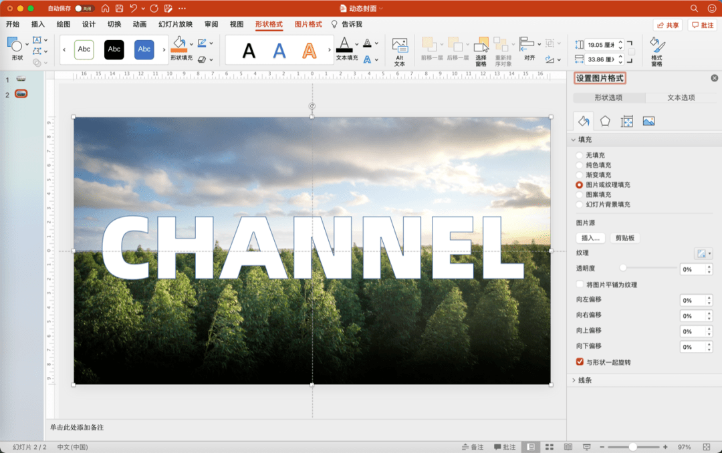The height and width of the screenshot is (453, 722).
Task: Open the Alt Text (Alt 文本) tool
Action: (x=399, y=51)
